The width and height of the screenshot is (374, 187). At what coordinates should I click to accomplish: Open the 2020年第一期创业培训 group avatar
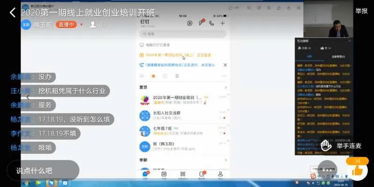point(145,100)
